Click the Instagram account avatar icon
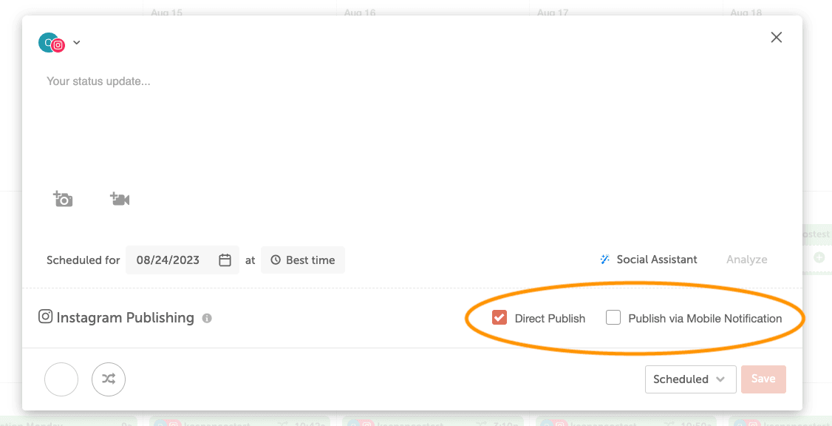 (x=51, y=43)
